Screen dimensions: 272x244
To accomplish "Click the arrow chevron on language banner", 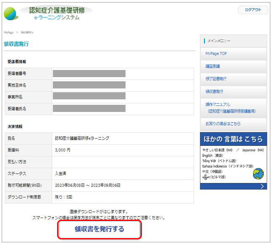I will [262, 186].
